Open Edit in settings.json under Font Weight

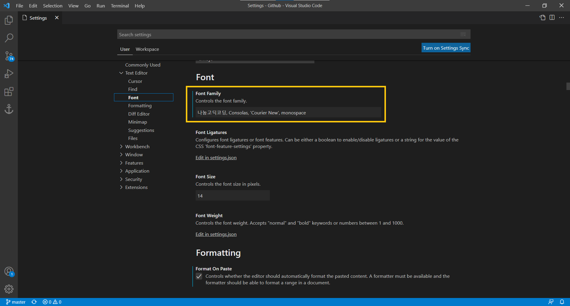(216, 234)
